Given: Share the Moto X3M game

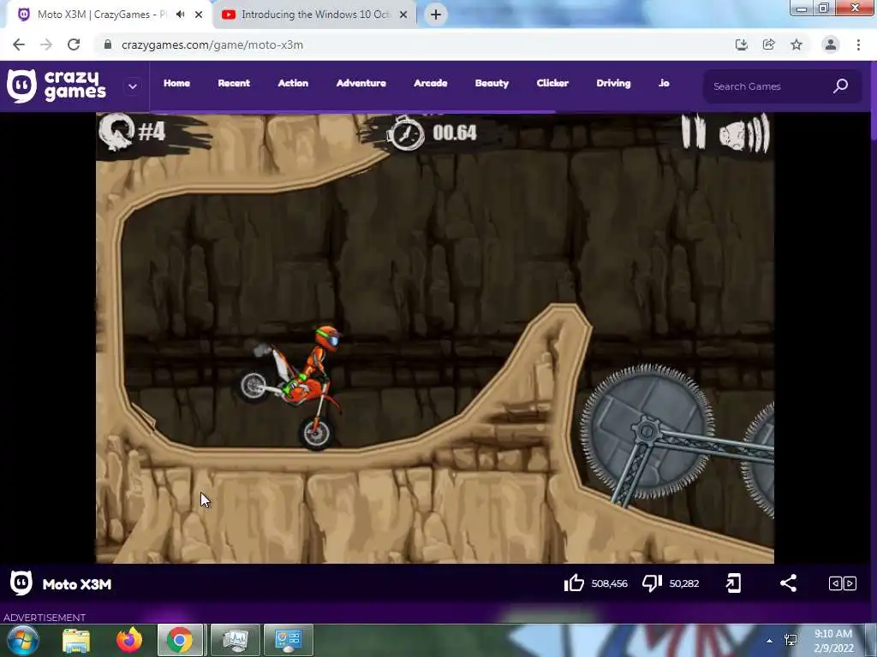Looking at the screenshot, I should point(788,583).
